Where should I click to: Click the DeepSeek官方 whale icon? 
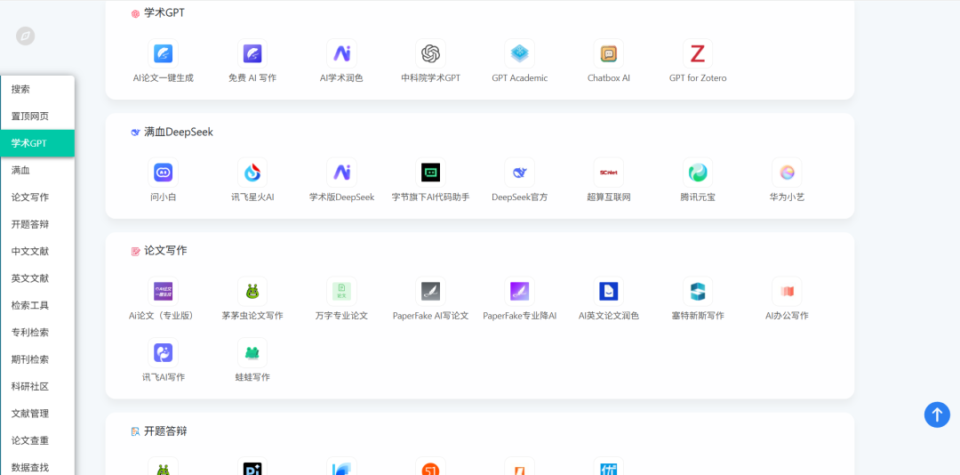point(520,173)
